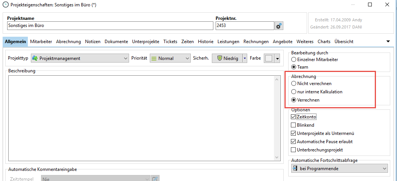Expand the Priorität dropdown set to Normal
The width and height of the screenshot is (397, 181).
[170, 58]
